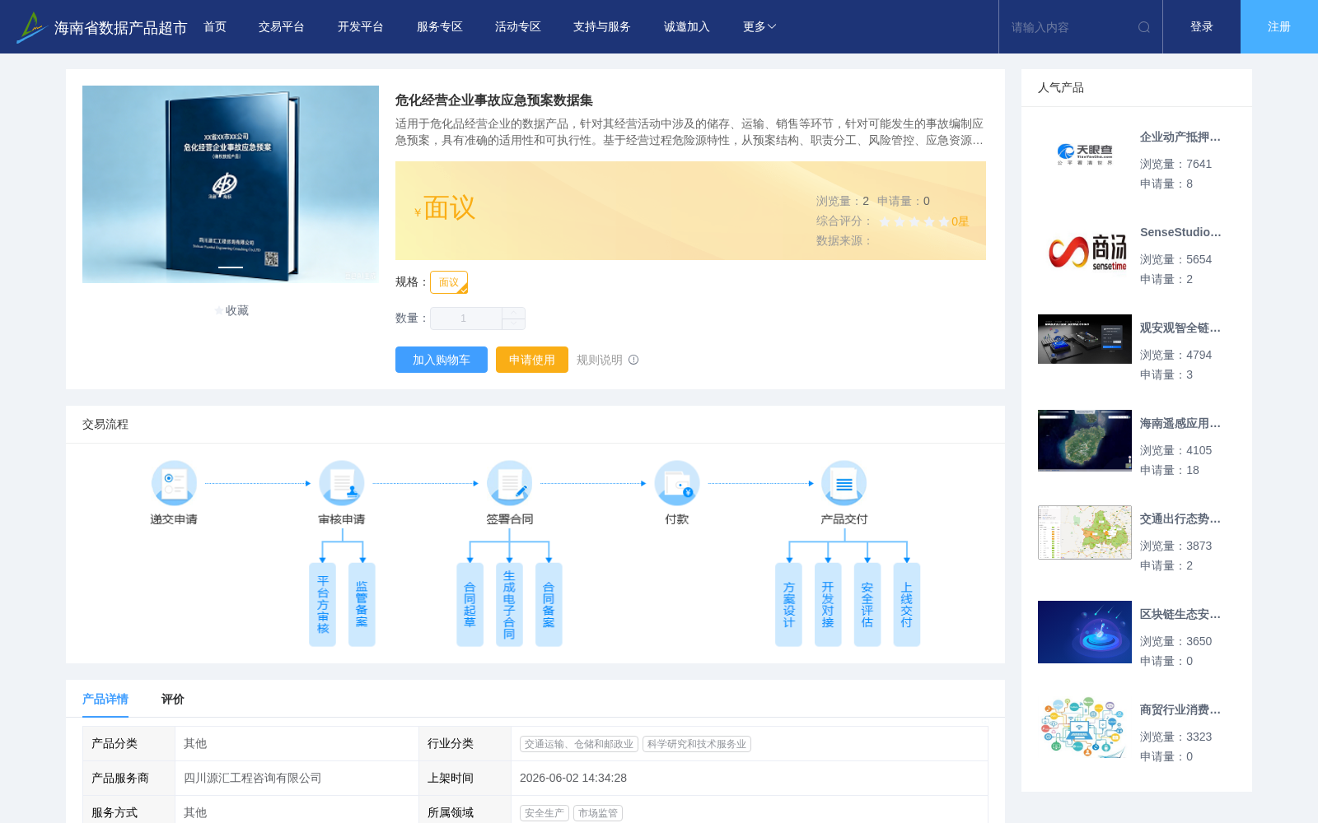Click 收藏 to favorite the product

click(x=237, y=310)
